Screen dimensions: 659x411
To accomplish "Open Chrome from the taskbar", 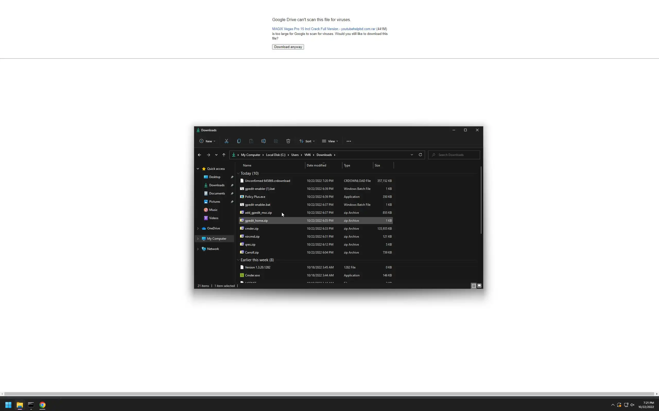I will pos(42,405).
